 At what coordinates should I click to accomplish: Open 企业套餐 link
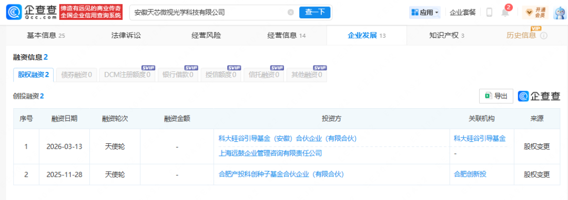463,13
